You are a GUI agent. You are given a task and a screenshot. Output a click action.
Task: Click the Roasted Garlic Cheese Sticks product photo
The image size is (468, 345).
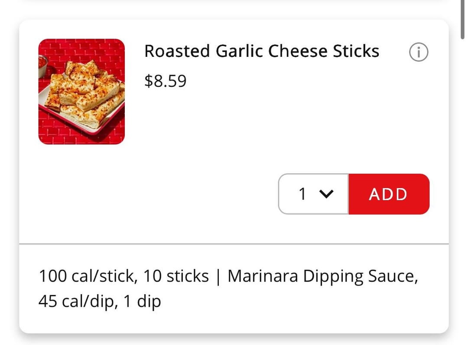(x=81, y=92)
